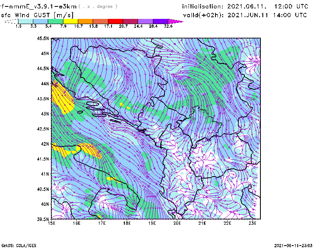Click the '40.5N' latitude label
The height and width of the screenshot is (248, 321).
[43, 189]
